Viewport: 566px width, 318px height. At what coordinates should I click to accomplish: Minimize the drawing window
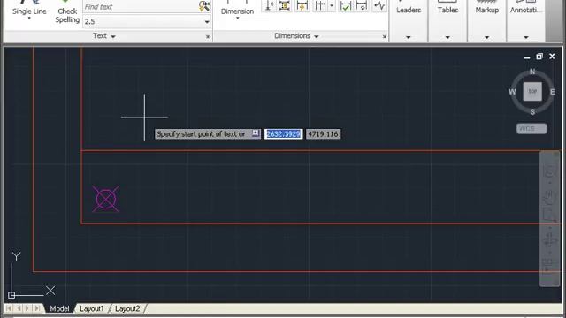[x=527, y=57]
